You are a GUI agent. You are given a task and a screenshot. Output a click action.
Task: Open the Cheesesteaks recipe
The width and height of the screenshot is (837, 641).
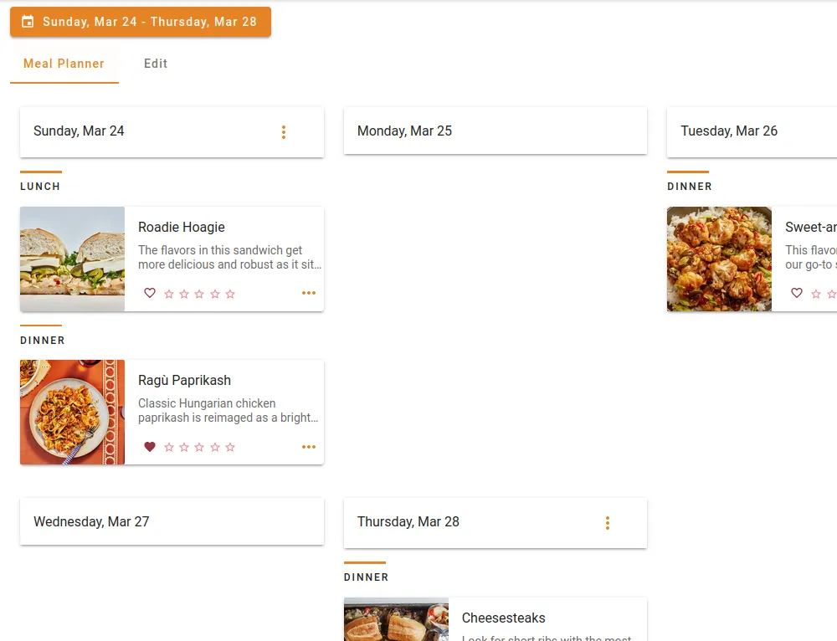point(503,618)
